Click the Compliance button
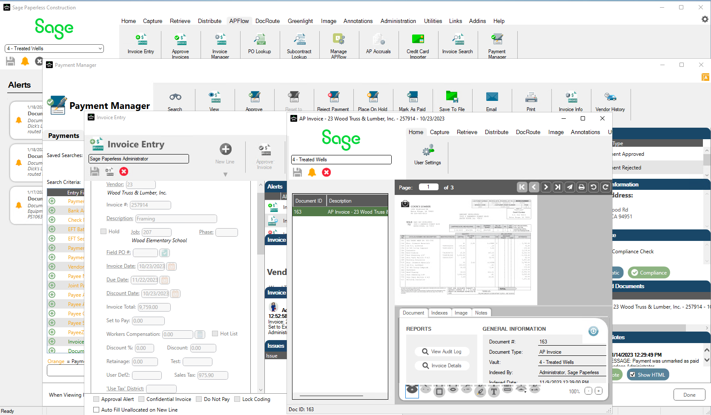This screenshot has width=711, height=415. point(649,273)
